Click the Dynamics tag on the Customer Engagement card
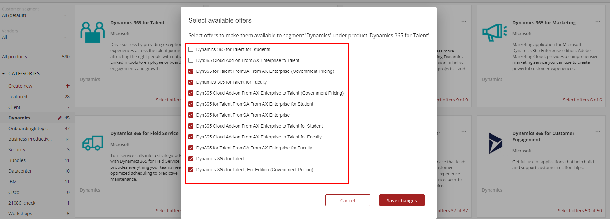This screenshot has width=610, height=219. tap(492, 190)
